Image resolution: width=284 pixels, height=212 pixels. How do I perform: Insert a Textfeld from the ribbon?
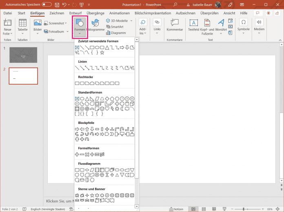click(x=193, y=25)
